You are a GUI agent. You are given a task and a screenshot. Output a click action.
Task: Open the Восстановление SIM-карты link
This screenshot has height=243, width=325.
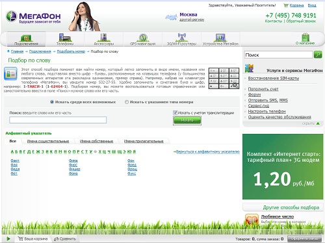[274, 78]
